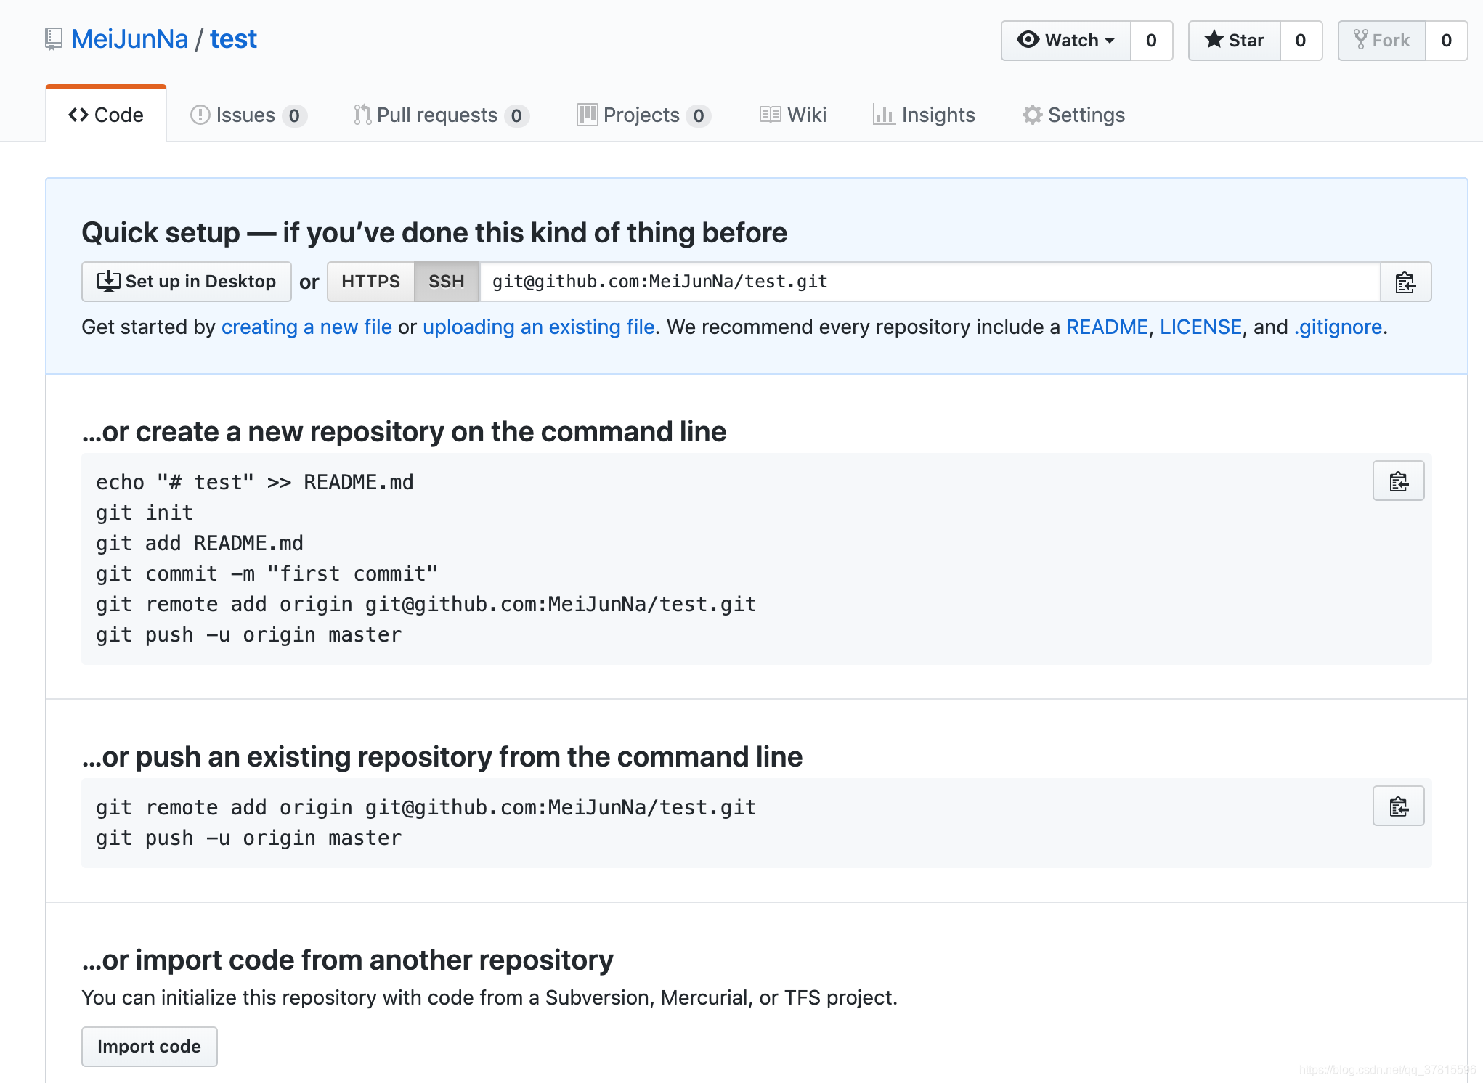The width and height of the screenshot is (1483, 1083).
Task: Select the SSH clone protocol
Action: (446, 282)
